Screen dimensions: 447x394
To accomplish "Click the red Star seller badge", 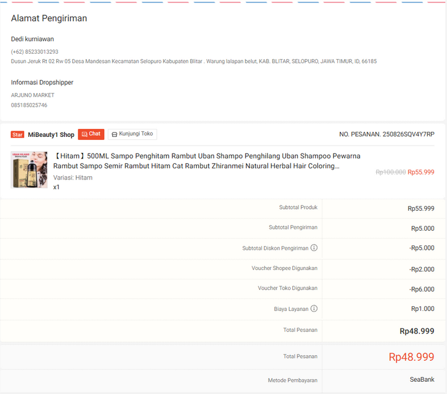I will [x=17, y=134].
